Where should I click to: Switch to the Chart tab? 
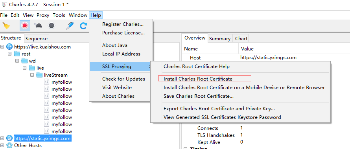(241, 39)
